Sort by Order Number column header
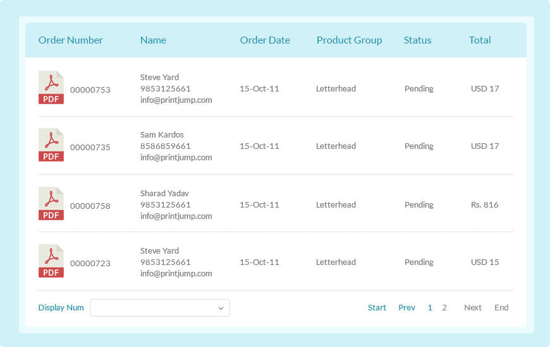This screenshot has height=347, width=550. click(71, 40)
